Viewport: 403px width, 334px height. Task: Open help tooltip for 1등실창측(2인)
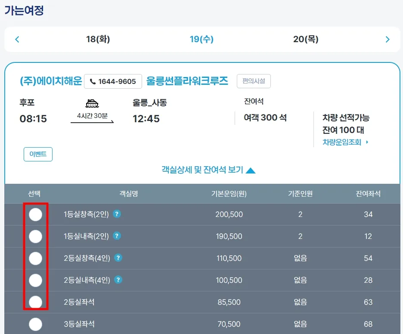tap(116, 214)
